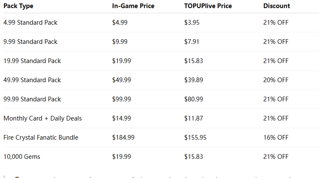
Task: Click "Monthly Card + Daily Deals" entry
Action: coord(43,118)
